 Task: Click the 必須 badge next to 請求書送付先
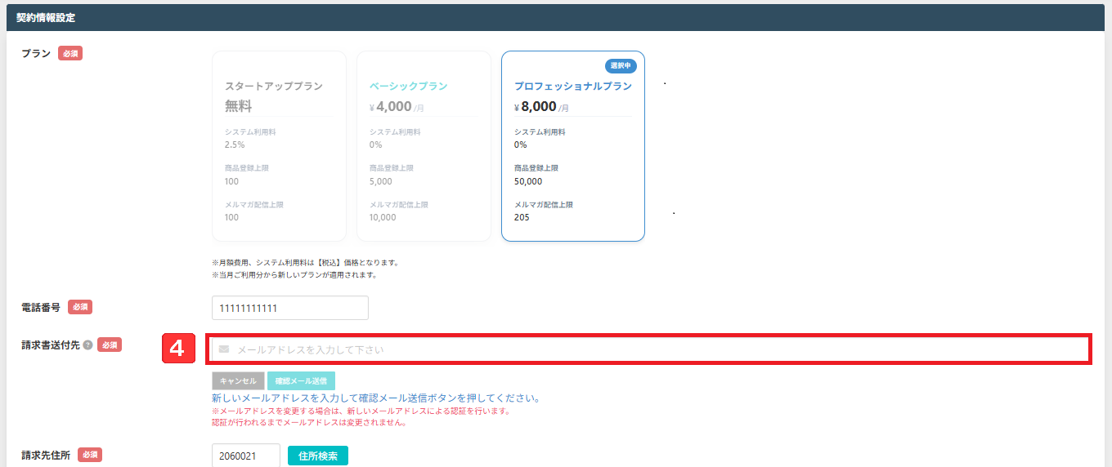pyautogui.click(x=110, y=345)
